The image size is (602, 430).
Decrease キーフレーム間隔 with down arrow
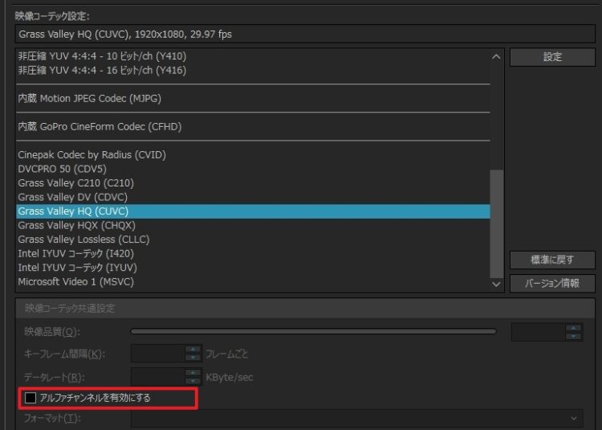[193, 358]
